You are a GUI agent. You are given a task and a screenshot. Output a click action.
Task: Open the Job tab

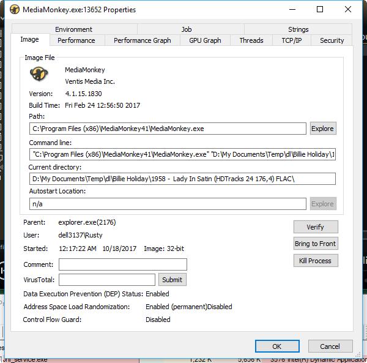coord(187,29)
